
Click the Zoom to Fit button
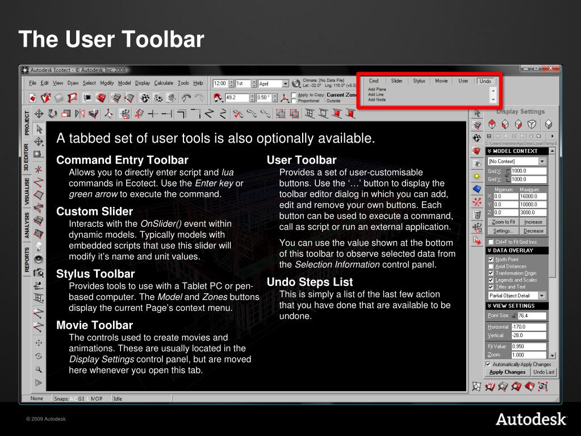pyautogui.click(x=503, y=222)
